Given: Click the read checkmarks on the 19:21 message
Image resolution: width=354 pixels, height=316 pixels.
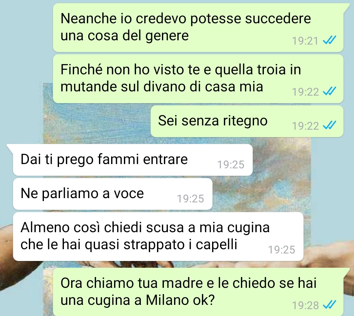Looking at the screenshot, I should click(329, 40).
